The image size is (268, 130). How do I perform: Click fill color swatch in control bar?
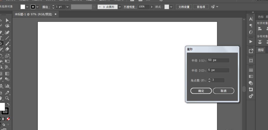pyautogui.click(x=23, y=7)
